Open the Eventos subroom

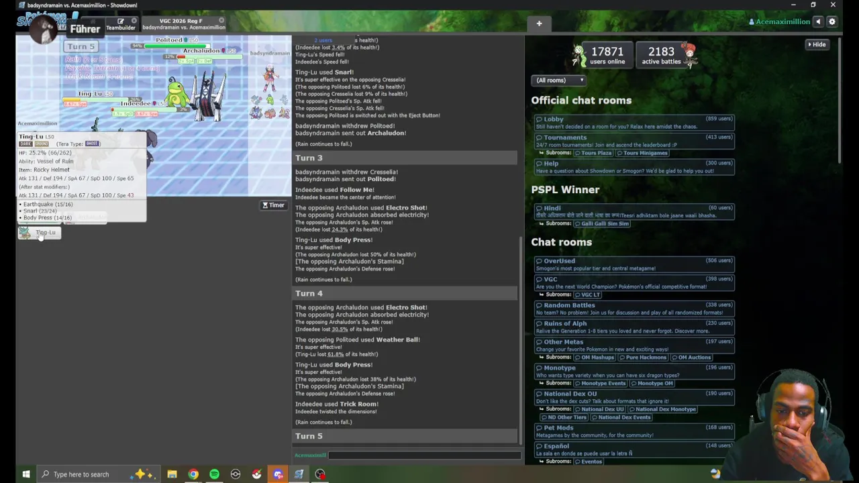click(x=588, y=462)
